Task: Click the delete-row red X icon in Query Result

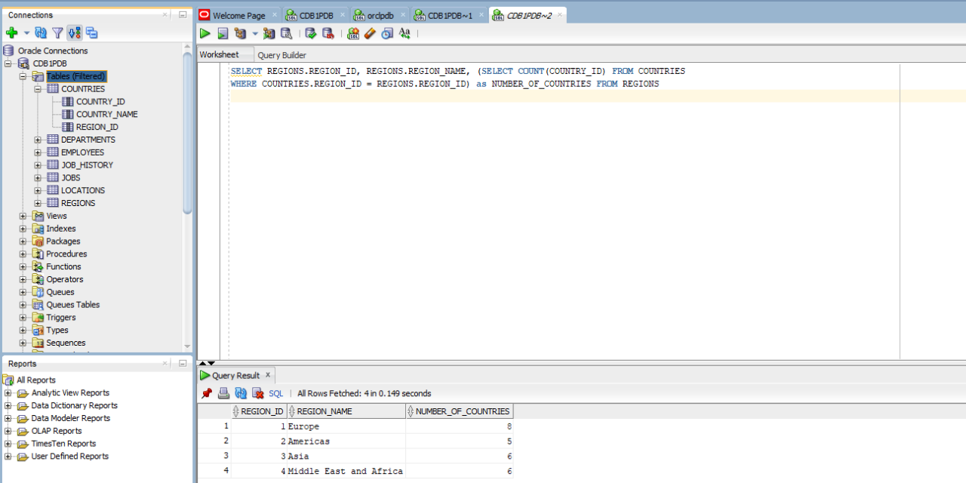Action: coord(258,393)
